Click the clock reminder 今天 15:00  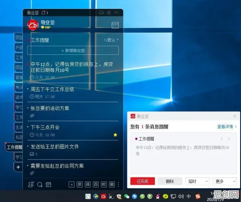(42, 135)
